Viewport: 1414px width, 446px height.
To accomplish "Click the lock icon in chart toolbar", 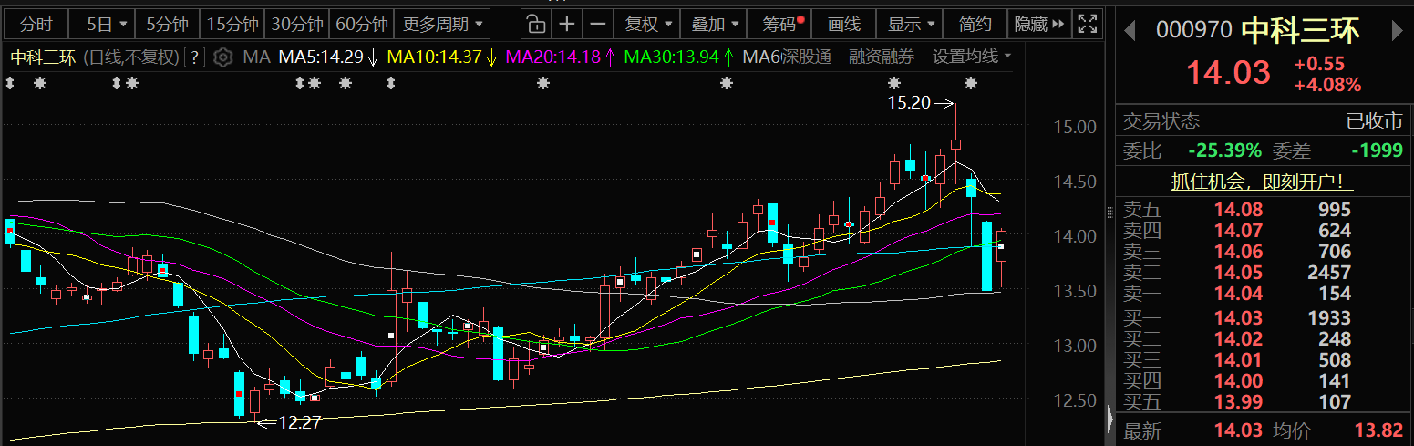I will [537, 24].
